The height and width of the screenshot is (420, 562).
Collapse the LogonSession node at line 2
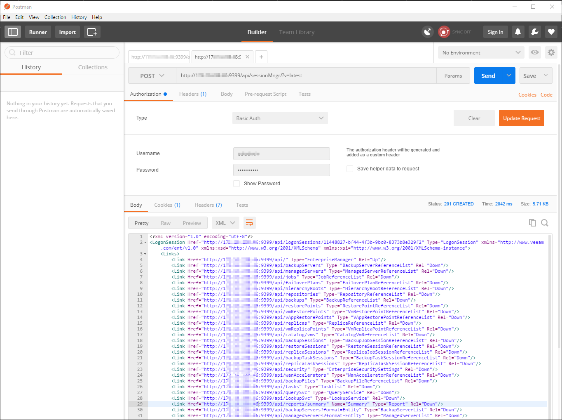pyautogui.click(x=145, y=243)
